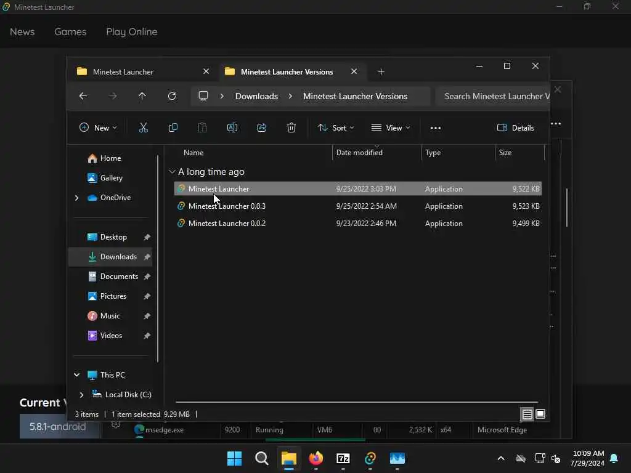Share the selected file via Share icon

pos(261,128)
